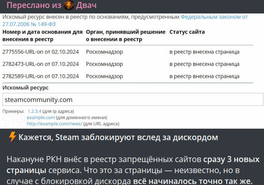The height and width of the screenshot is (185, 264).
Task: Click column header 'Статус сайта'
Action: tap(187, 32)
